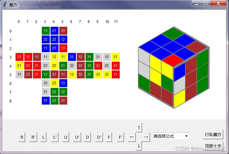Select the blue cell labeled 22
The image size is (229, 154).
(x=54, y=39)
